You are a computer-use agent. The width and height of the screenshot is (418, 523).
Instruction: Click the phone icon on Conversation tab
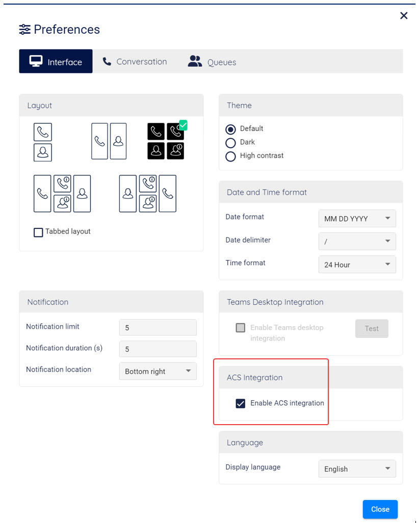coord(107,62)
